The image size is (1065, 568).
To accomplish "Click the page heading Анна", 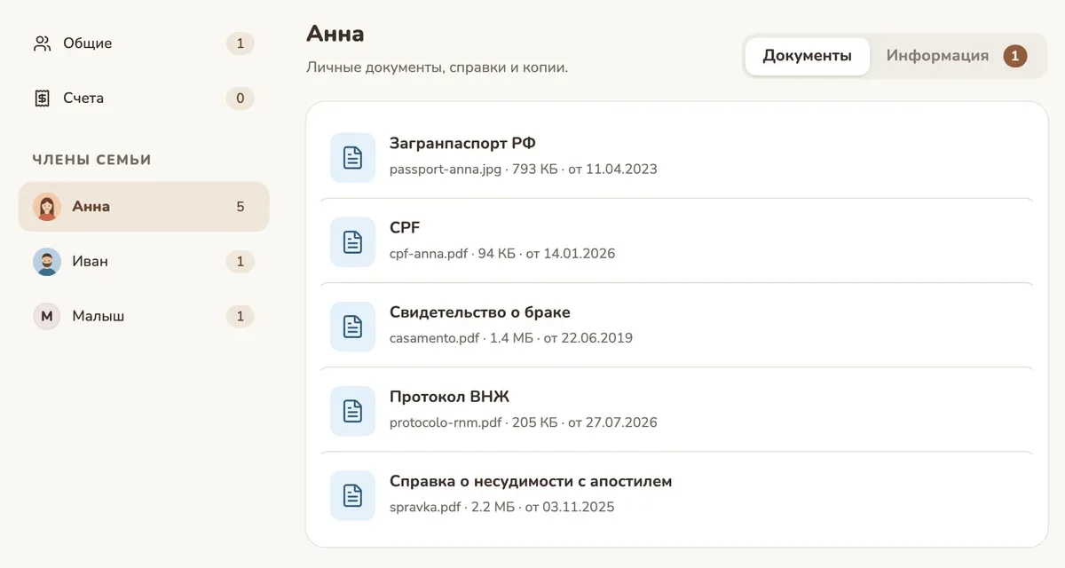I will (335, 34).
